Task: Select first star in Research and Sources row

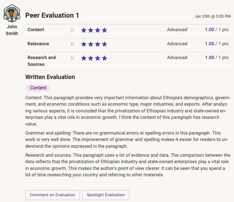Action: (x=84, y=58)
